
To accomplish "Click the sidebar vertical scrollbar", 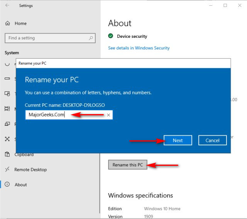I will pyautogui.click(x=100, y=183).
